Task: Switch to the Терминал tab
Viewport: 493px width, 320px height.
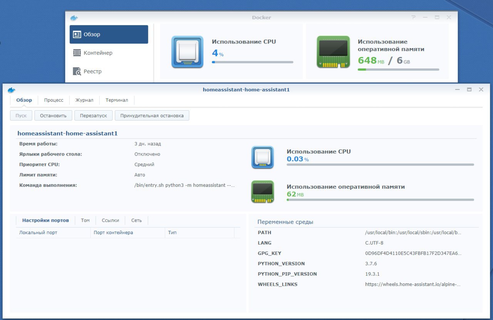Action: [117, 100]
